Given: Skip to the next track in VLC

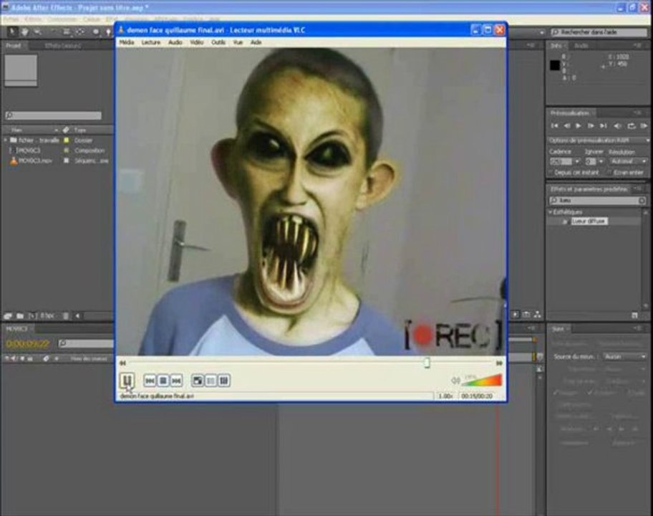Looking at the screenshot, I should pos(177,381).
